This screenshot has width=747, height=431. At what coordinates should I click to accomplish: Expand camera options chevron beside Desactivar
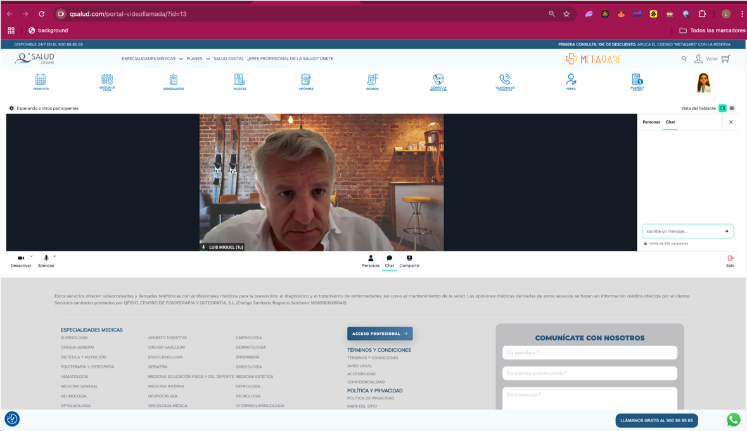32,256
